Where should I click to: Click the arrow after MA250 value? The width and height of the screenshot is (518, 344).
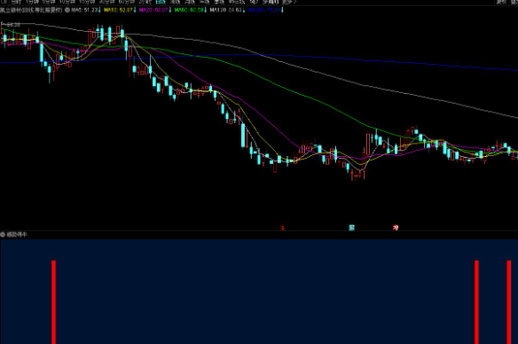pos(282,10)
